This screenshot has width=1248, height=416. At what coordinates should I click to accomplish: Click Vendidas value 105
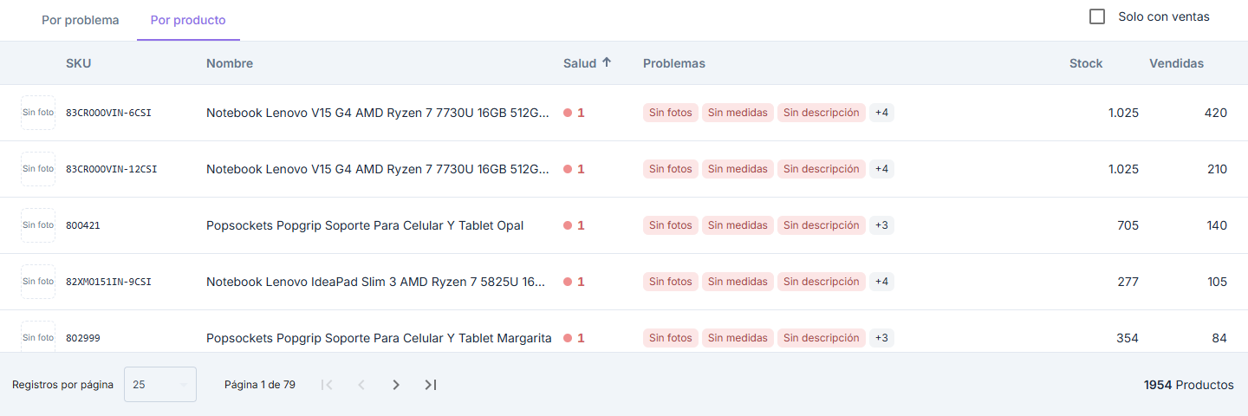click(x=1217, y=282)
